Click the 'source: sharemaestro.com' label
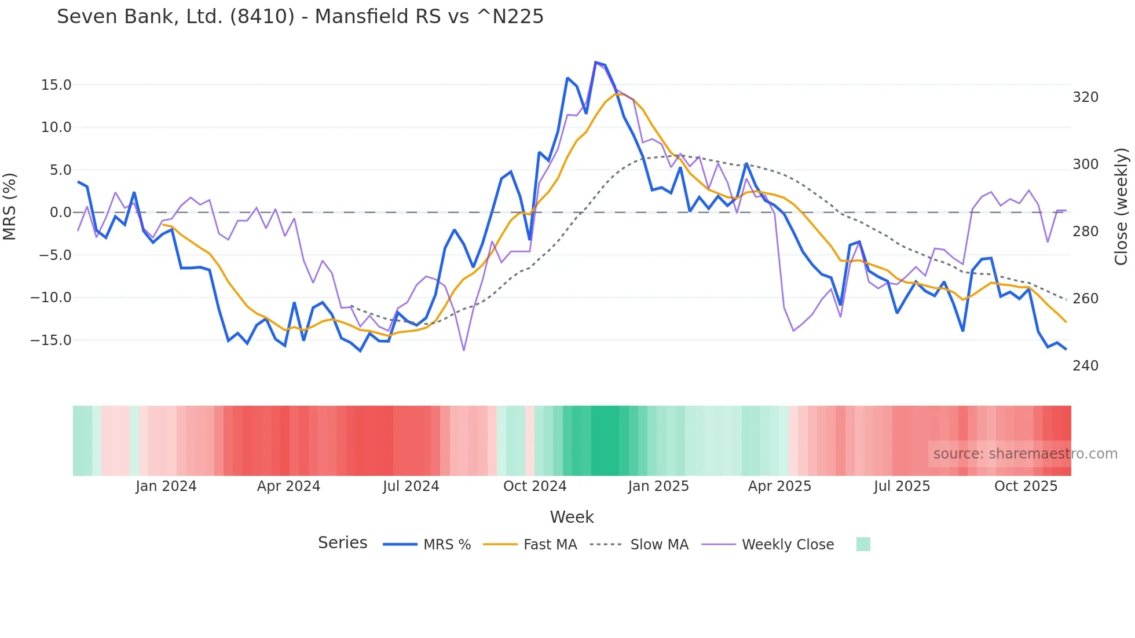 [x=1026, y=453]
